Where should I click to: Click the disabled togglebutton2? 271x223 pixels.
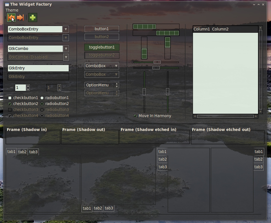[102, 55]
